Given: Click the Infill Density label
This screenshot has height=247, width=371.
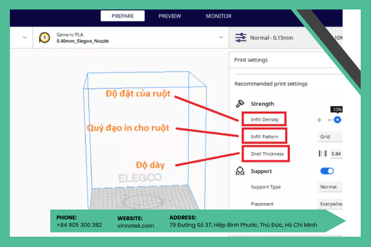Looking at the screenshot, I should coord(265,120).
